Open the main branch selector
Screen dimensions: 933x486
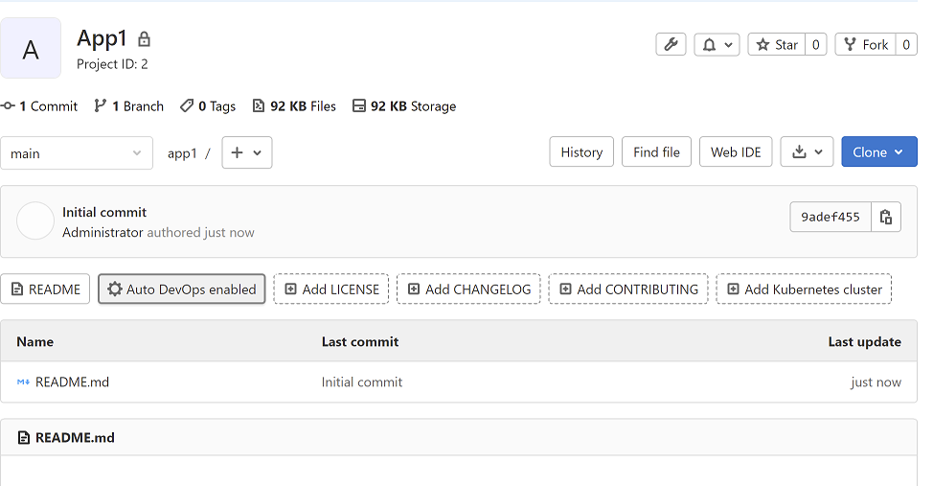point(77,153)
